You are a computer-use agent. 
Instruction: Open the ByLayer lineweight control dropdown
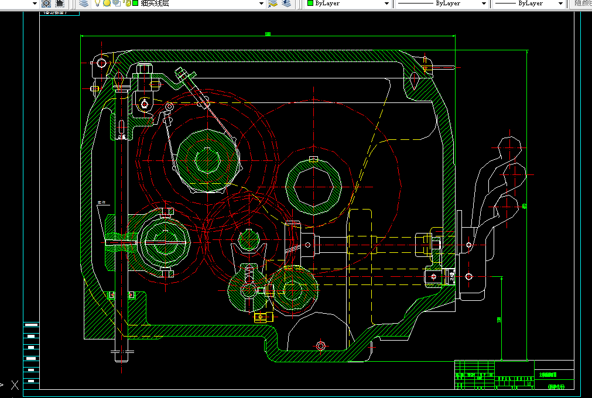[x=560, y=4]
